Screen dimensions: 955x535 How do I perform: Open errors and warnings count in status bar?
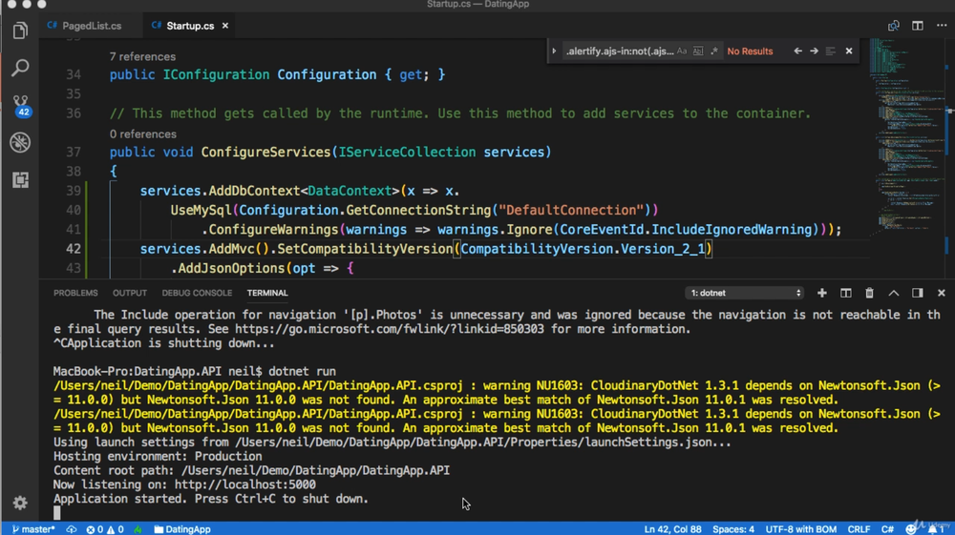click(x=105, y=529)
